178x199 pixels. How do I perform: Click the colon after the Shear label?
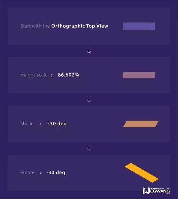pyautogui.click(x=40, y=124)
